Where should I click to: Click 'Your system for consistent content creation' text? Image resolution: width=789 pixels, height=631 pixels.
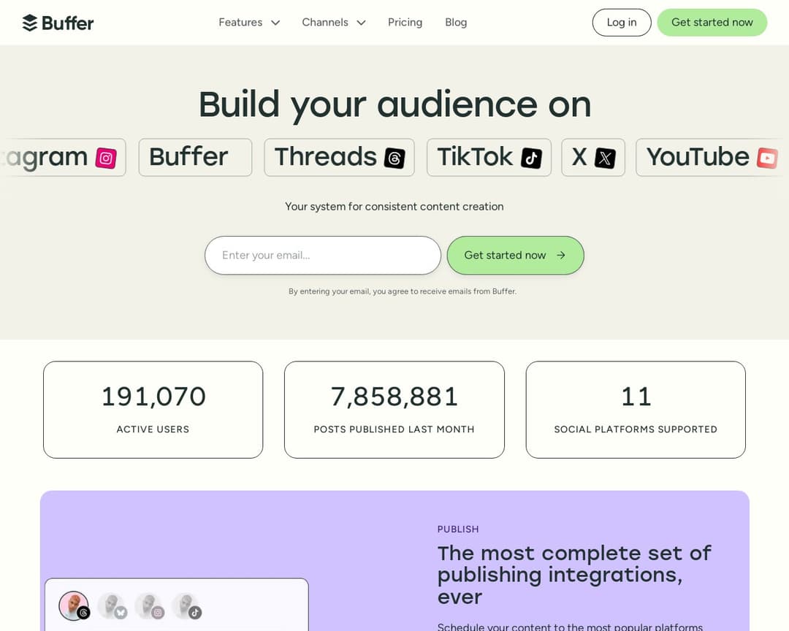click(394, 206)
